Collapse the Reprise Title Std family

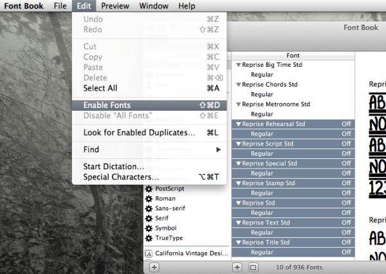238,242
